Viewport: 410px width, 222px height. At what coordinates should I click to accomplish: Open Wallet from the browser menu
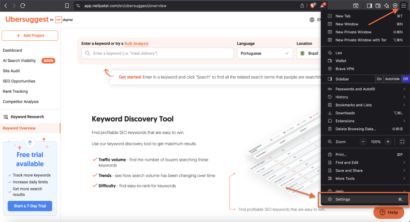(x=365, y=61)
